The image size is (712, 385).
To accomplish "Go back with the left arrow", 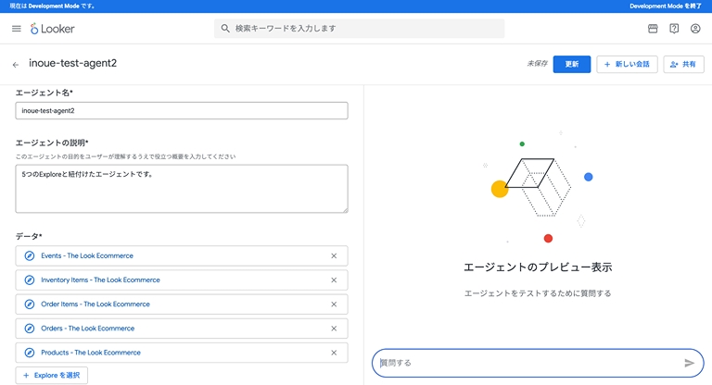I will pyautogui.click(x=16, y=65).
